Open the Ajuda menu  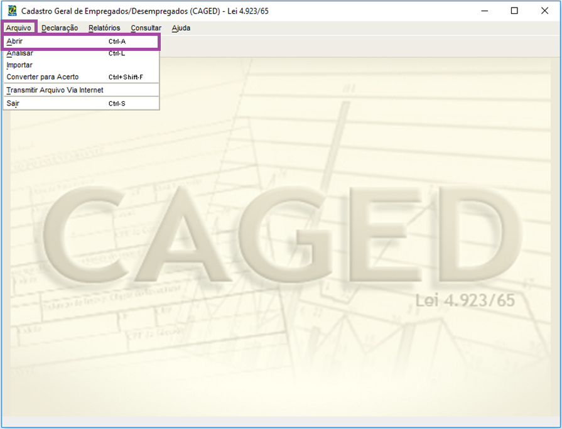pyautogui.click(x=181, y=28)
